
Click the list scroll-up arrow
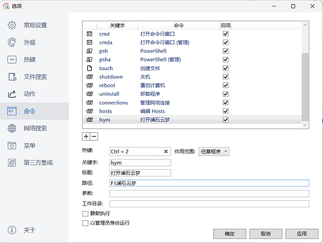[x=305, y=25]
